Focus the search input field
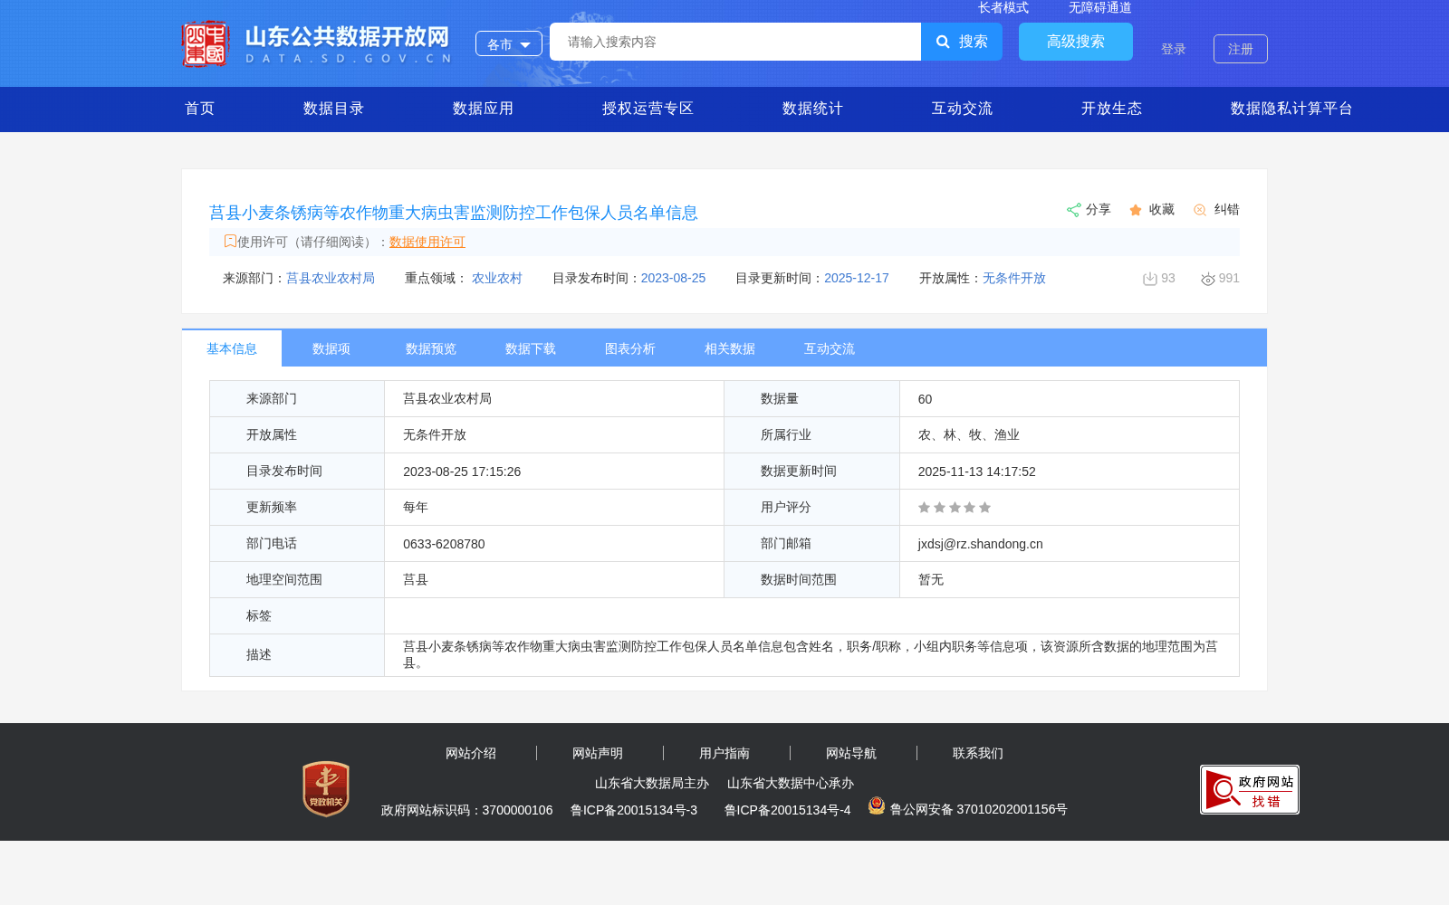Viewport: 1449px width, 905px height. [735, 42]
